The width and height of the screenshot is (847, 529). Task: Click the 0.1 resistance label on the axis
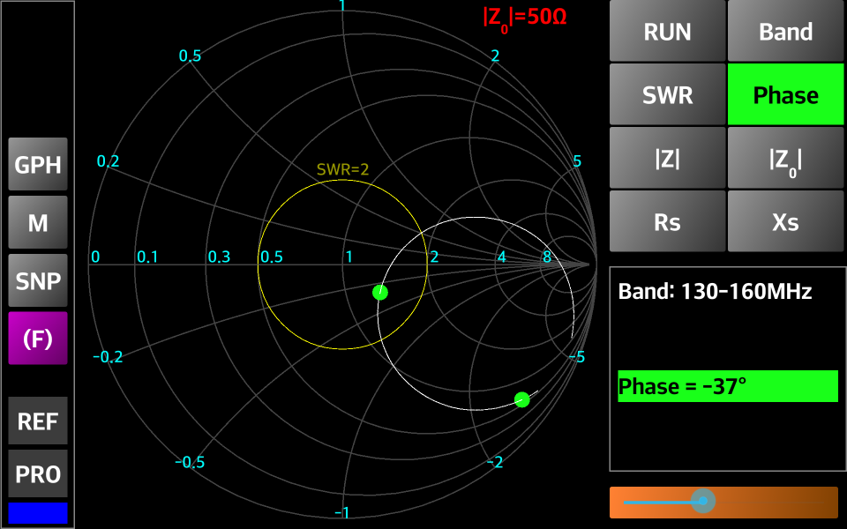click(x=147, y=257)
